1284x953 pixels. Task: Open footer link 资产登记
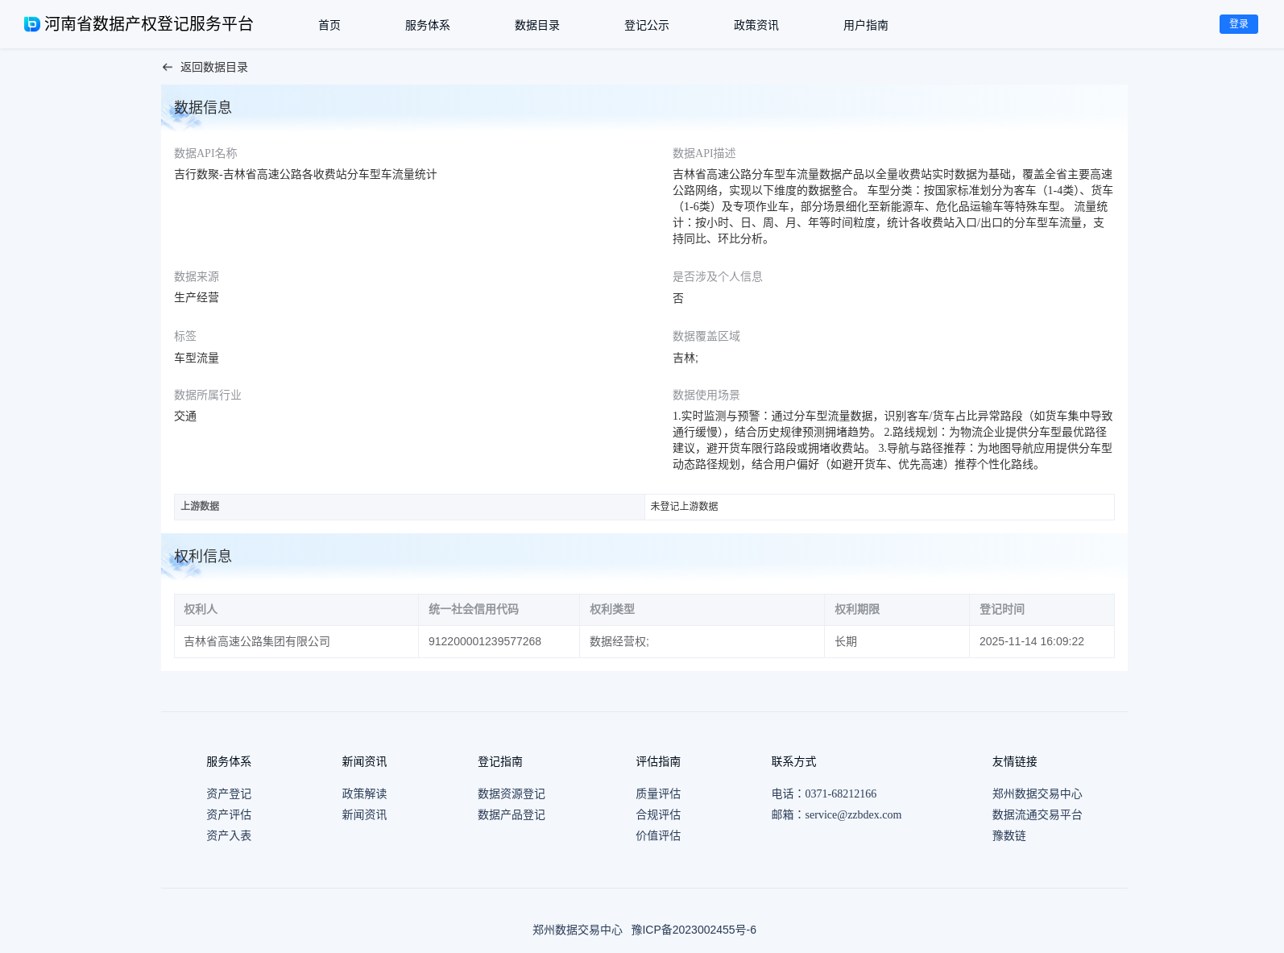(x=229, y=793)
